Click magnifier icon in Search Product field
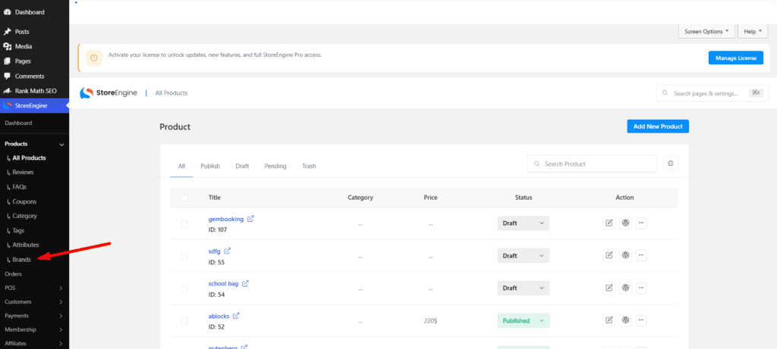 pyautogui.click(x=536, y=164)
